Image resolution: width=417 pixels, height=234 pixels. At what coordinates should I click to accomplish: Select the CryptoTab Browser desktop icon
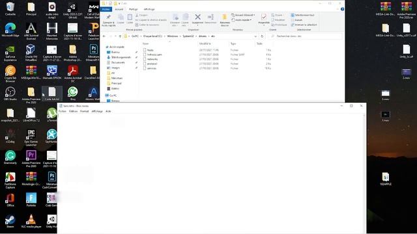pyautogui.click(x=10, y=74)
